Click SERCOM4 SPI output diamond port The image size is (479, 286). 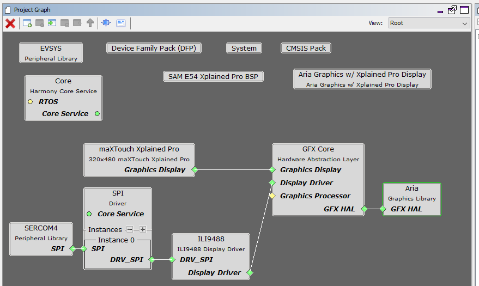(72, 249)
